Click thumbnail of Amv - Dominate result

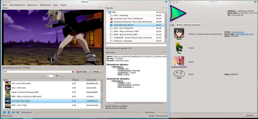[x=8, y=88]
